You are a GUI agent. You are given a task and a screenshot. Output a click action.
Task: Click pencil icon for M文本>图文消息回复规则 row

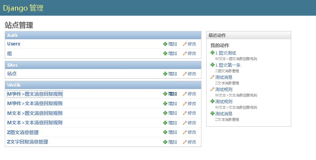click(185, 113)
